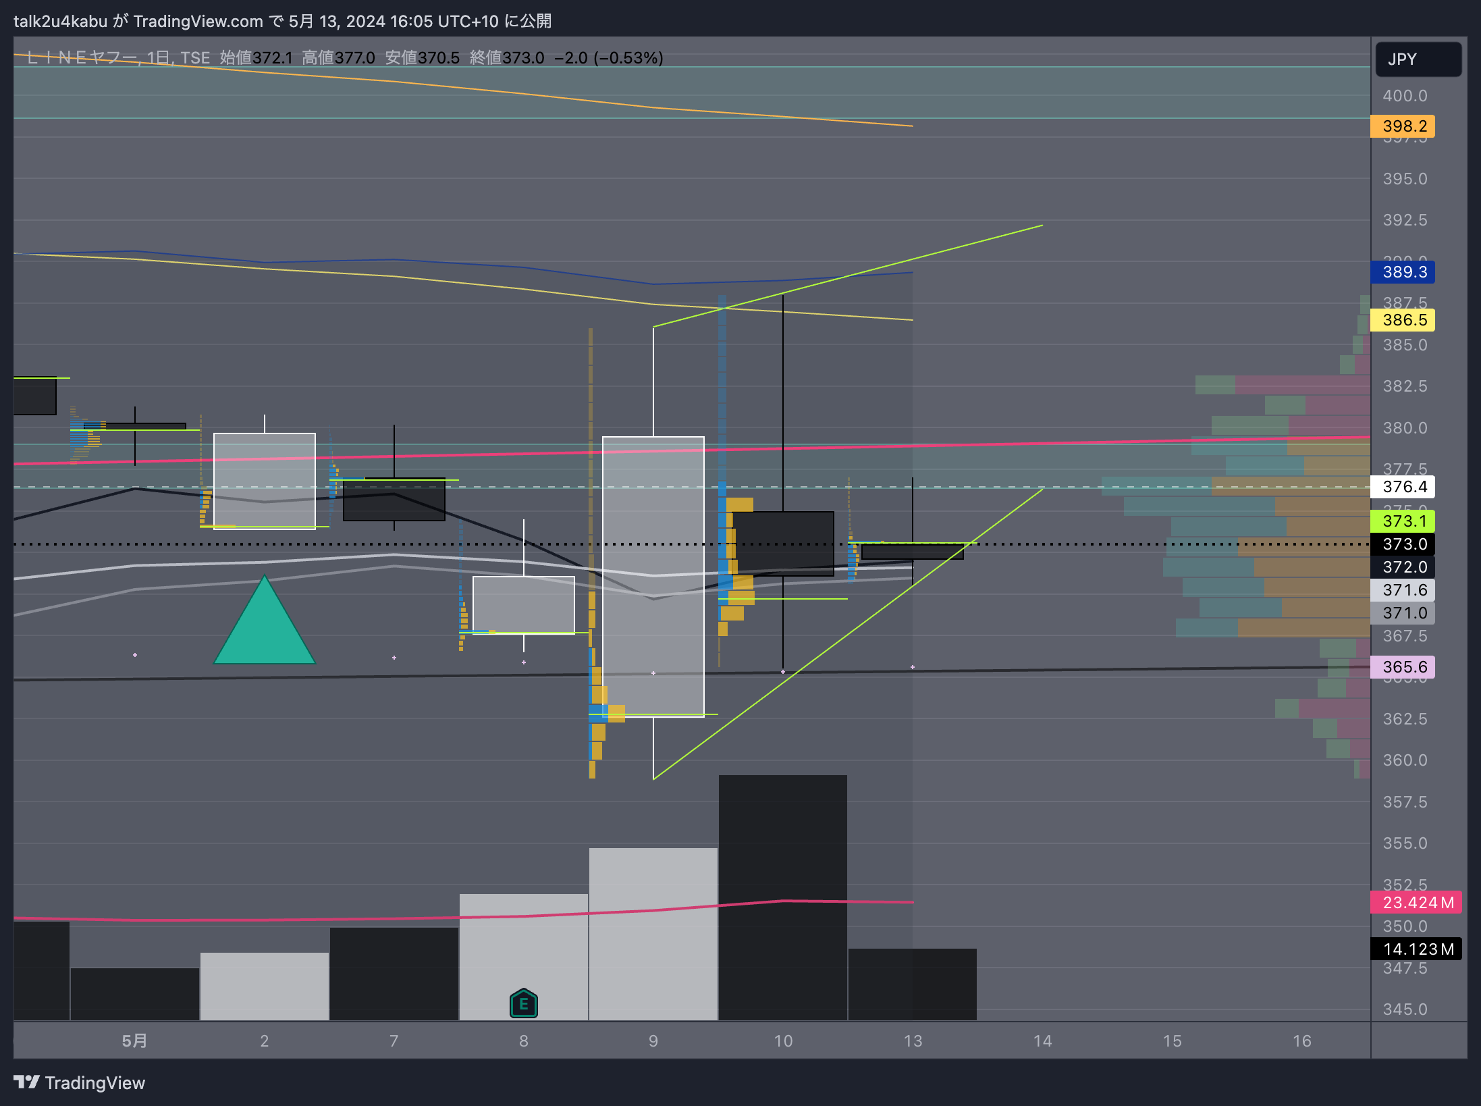Click the lavender 365.6 price label
The image size is (1481, 1106).
(x=1403, y=667)
